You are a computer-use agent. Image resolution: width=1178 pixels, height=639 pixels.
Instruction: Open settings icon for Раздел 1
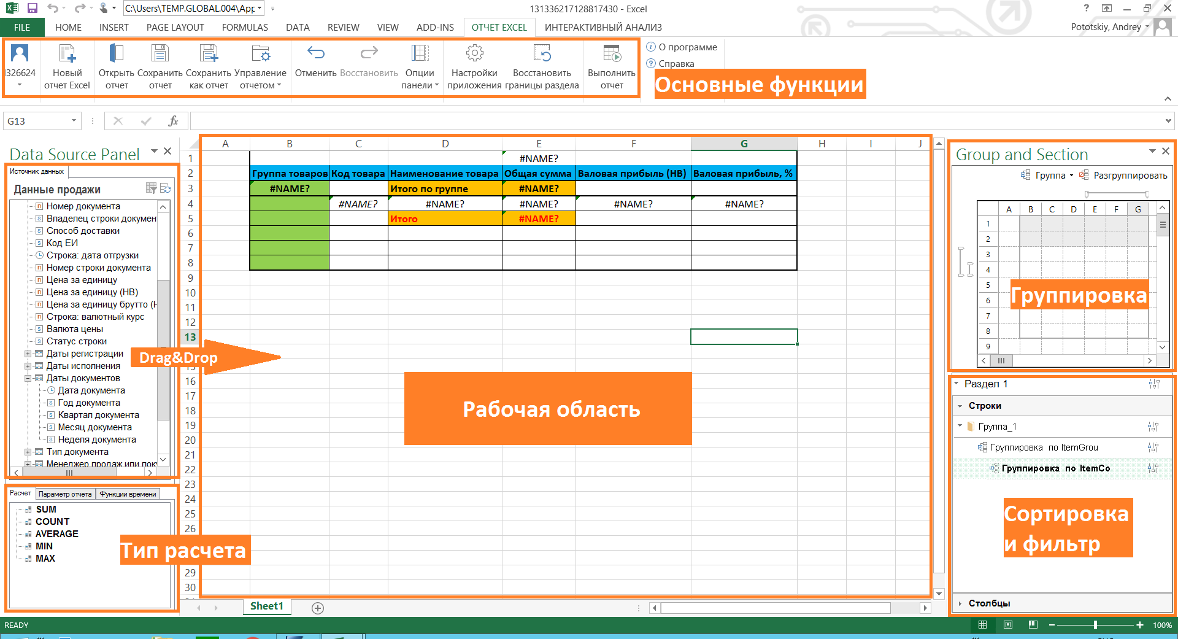point(1154,384)
